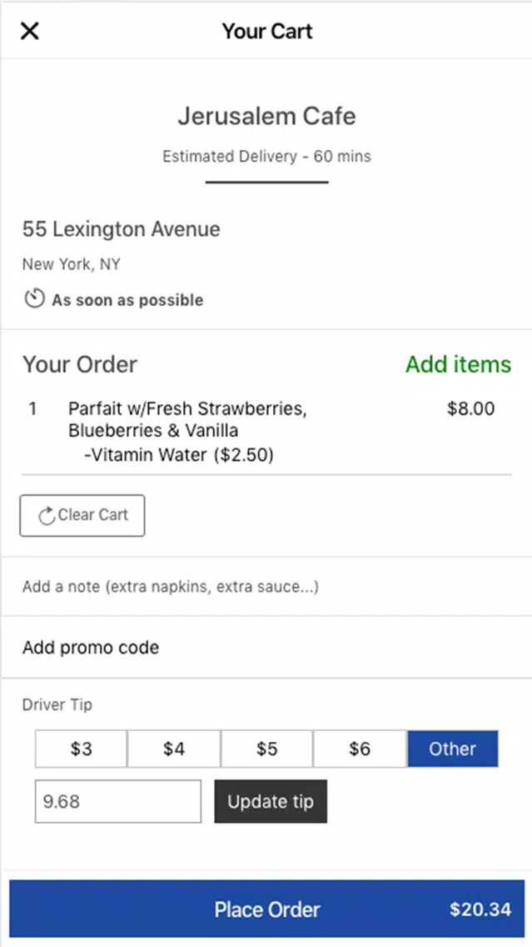532x947 pixels.
Task: Place the order for $20.34
Action: 266,909
